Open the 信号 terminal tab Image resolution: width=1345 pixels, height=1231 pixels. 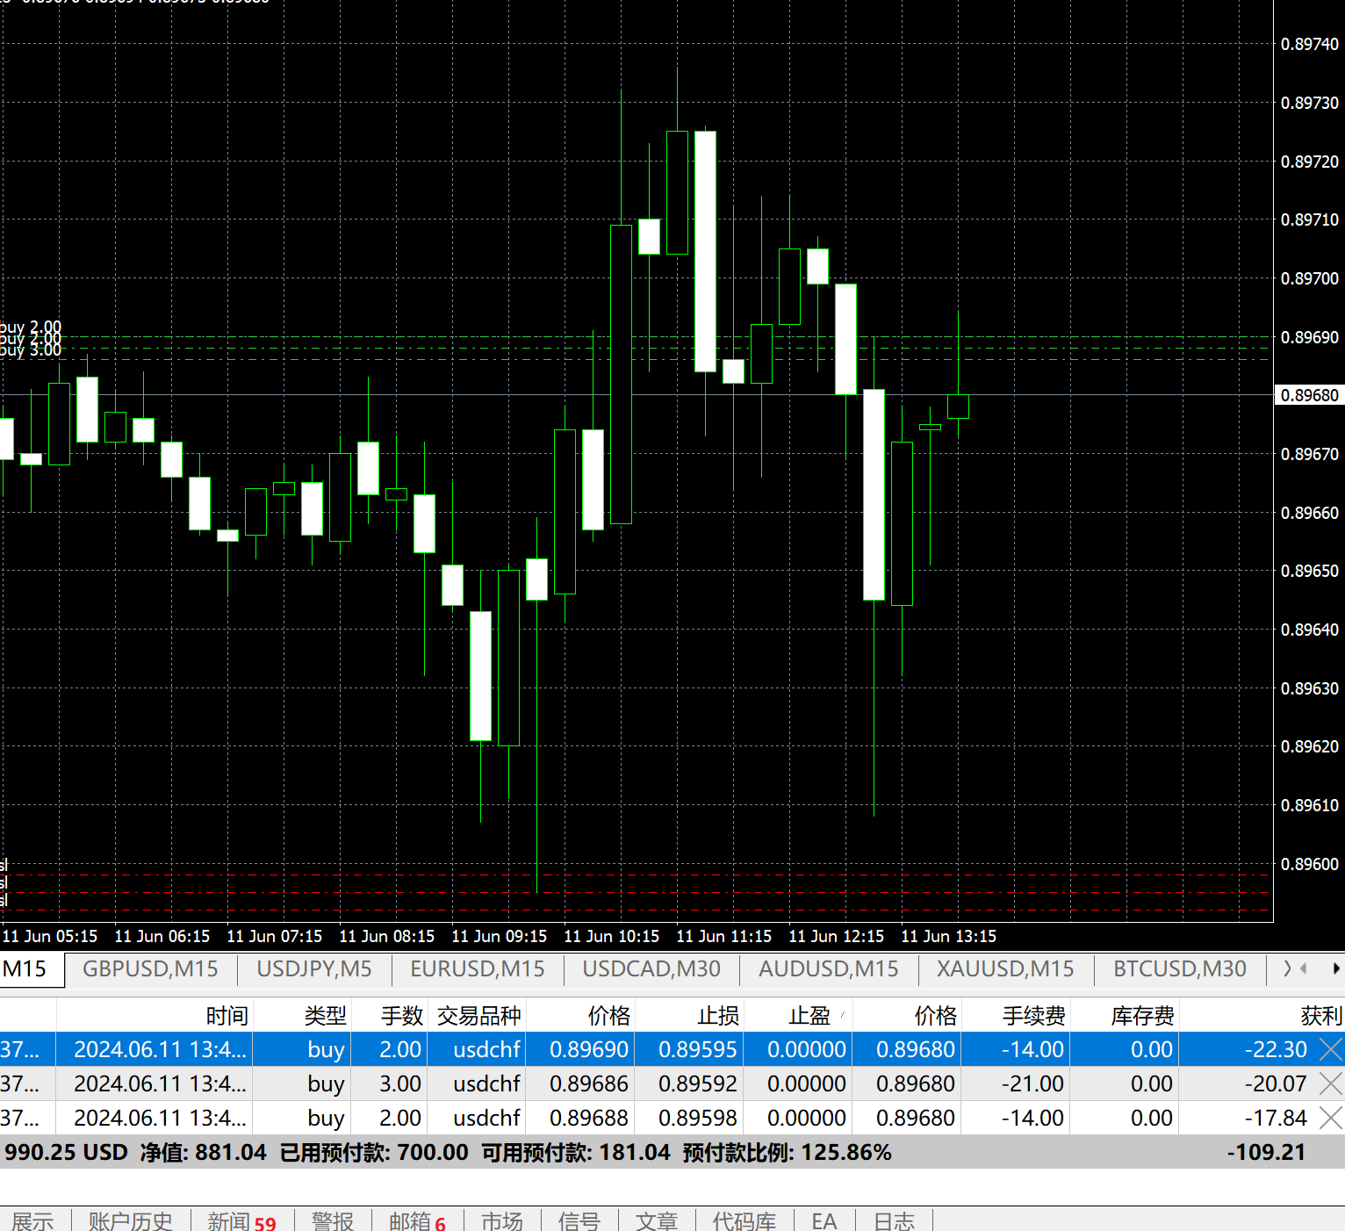[579, 1221]
